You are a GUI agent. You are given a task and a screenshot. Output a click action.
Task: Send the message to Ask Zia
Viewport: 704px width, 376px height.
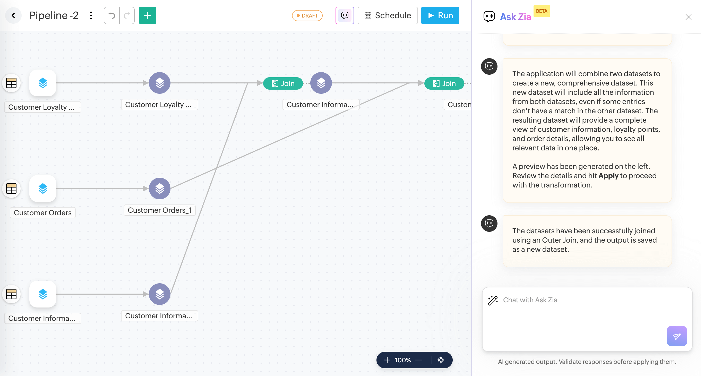click(x=676, y=336)
